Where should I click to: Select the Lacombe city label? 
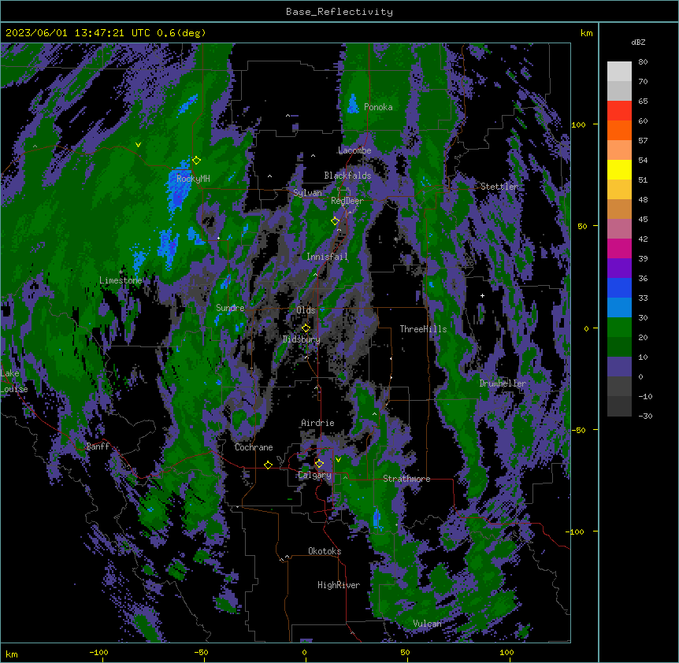(354, 150)
